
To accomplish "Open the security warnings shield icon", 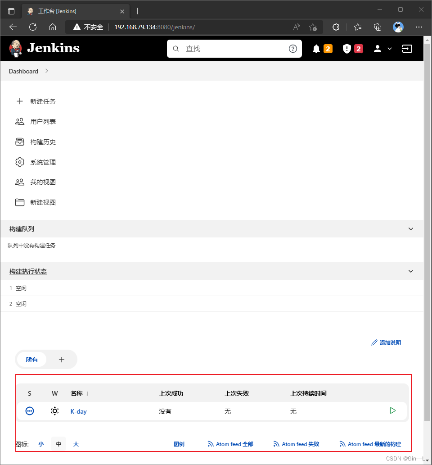I will [x=347, y=49].
